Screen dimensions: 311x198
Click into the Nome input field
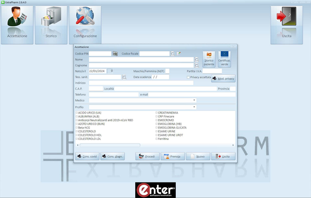[x=141, y=60]
